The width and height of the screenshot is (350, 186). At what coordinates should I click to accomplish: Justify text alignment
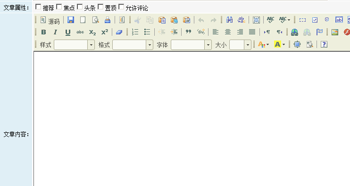tap(252, 32)
